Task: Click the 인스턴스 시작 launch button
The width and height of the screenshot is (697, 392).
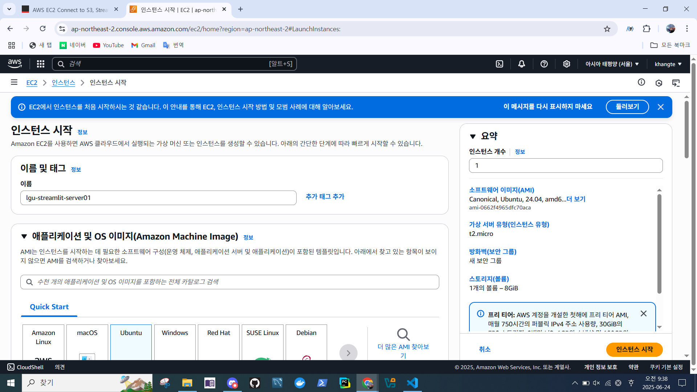Action: pos(634,350)
